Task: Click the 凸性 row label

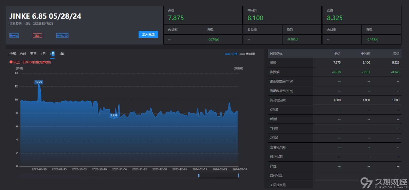Action: click(x=273, y=166)
